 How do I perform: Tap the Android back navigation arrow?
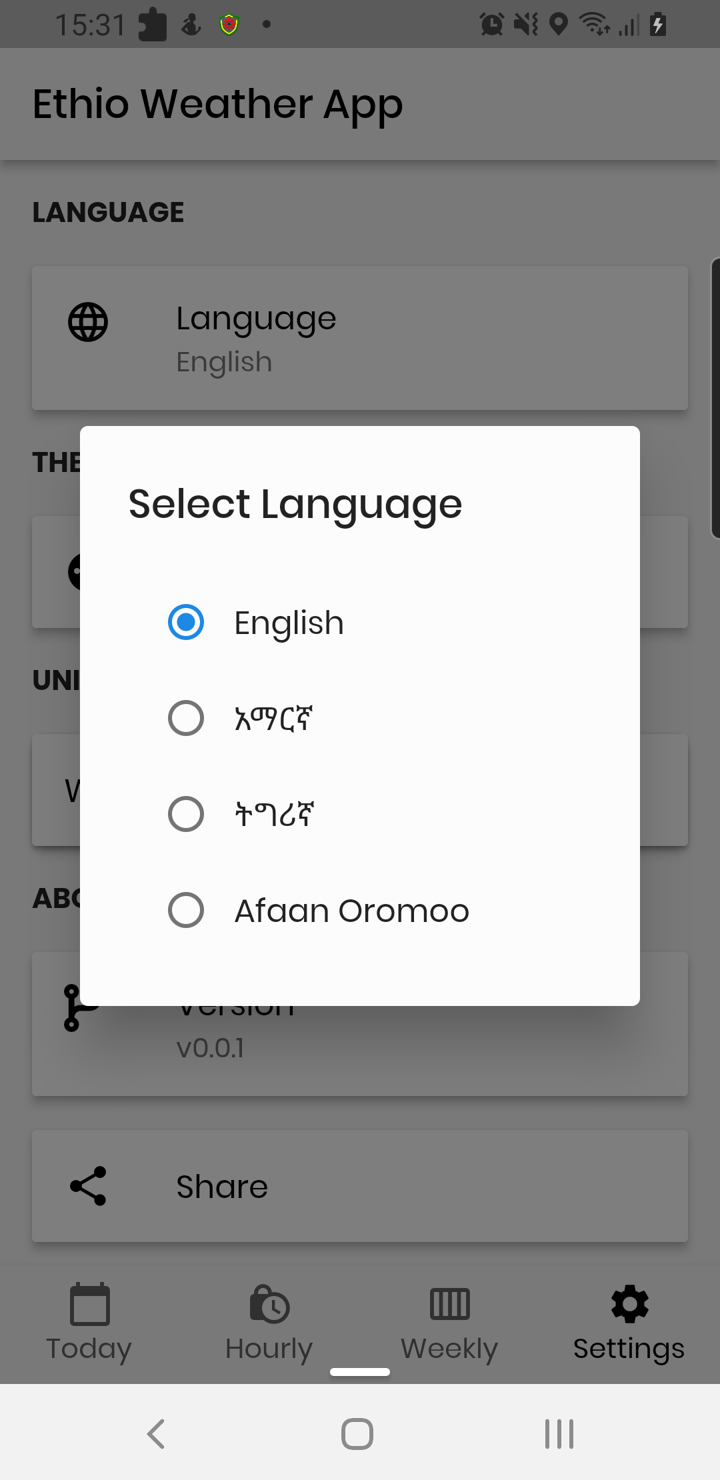point(156,1433)
